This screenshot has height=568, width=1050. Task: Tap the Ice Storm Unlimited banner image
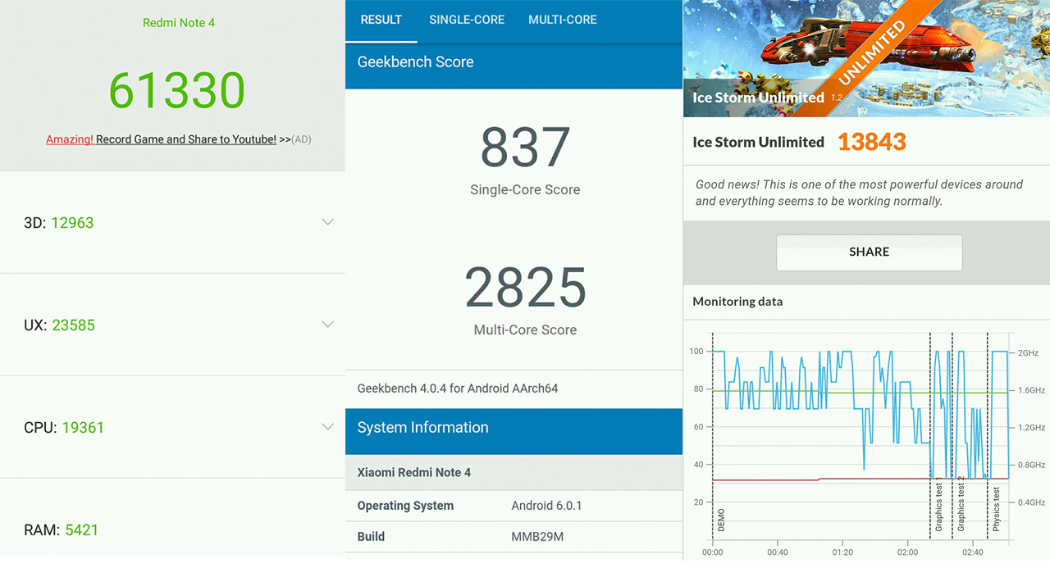pyautogui.click(x=866, y=58)
